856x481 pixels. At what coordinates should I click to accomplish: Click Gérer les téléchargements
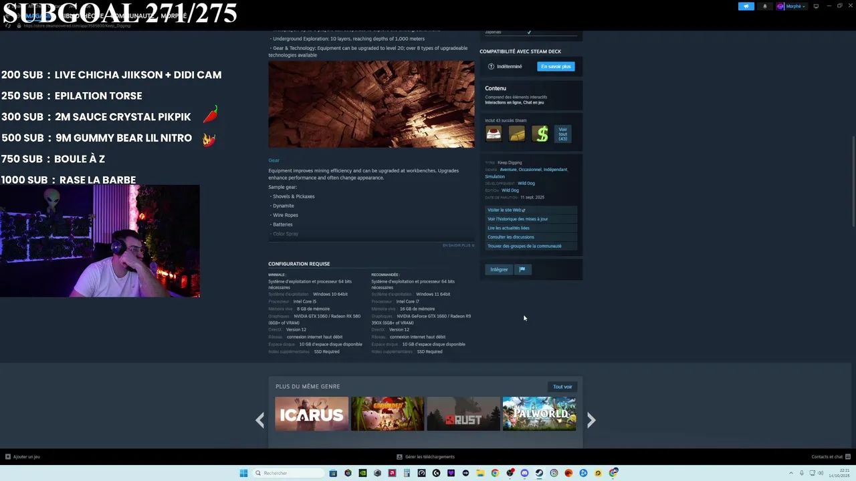pyautogui.click(x=426, y=457)
